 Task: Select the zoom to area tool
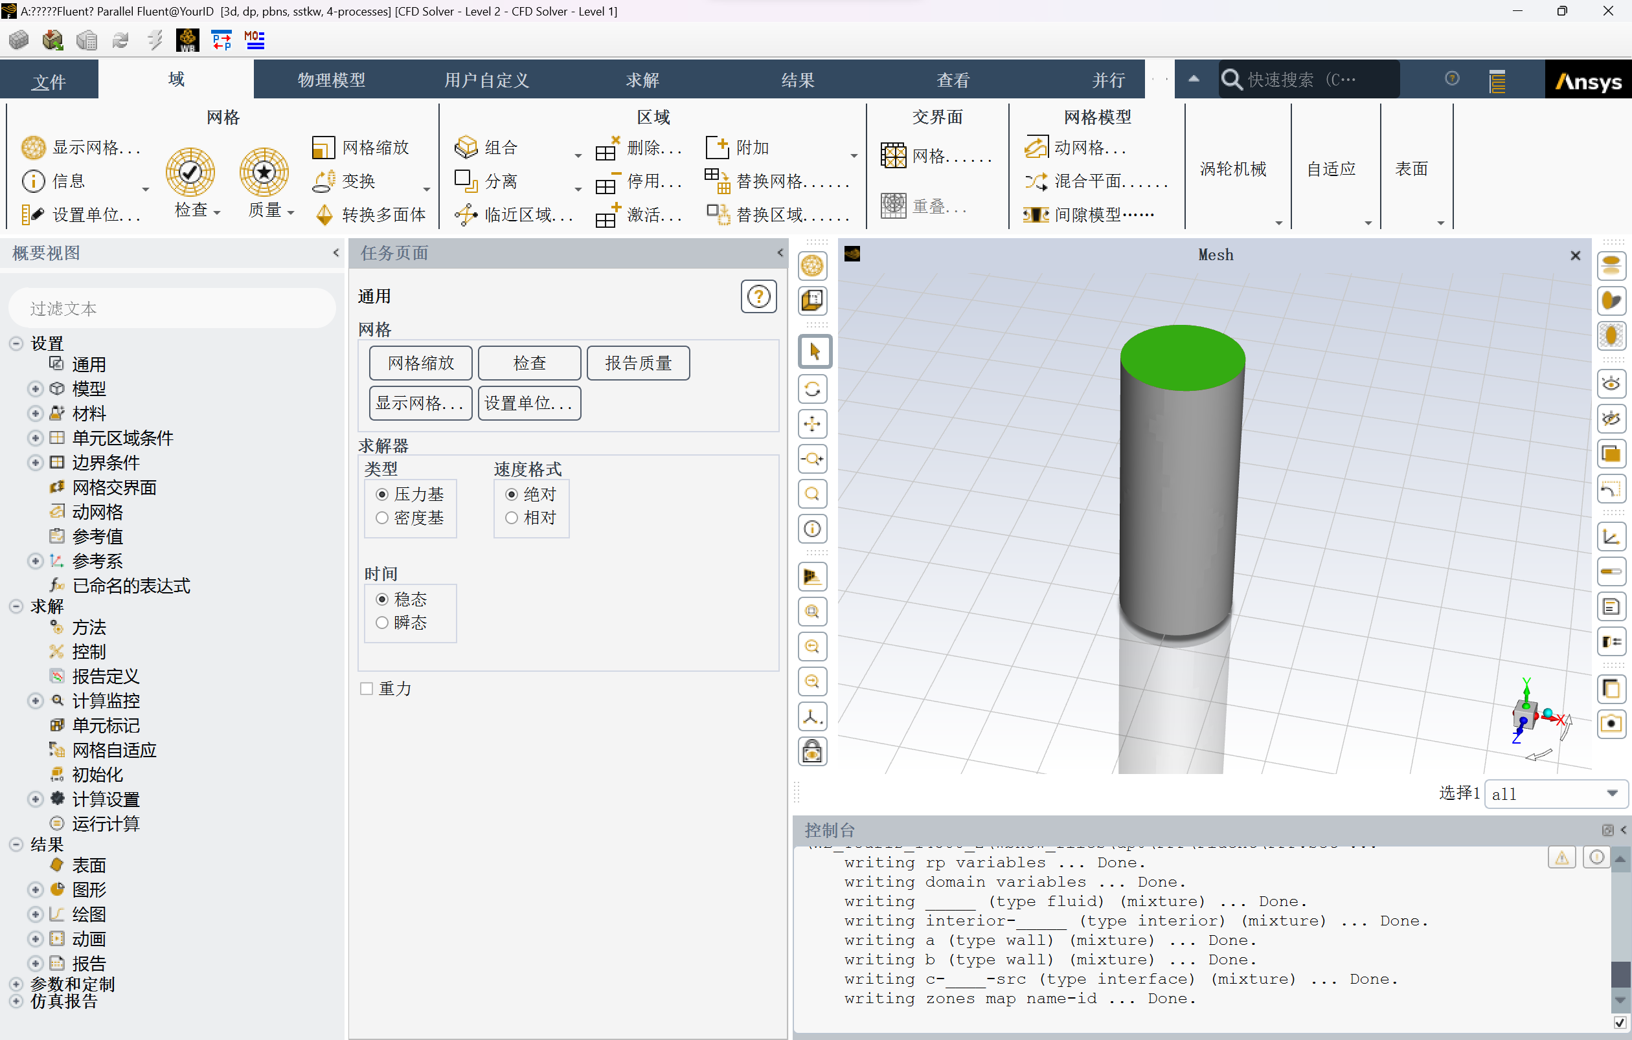click(x=813, y=494)
